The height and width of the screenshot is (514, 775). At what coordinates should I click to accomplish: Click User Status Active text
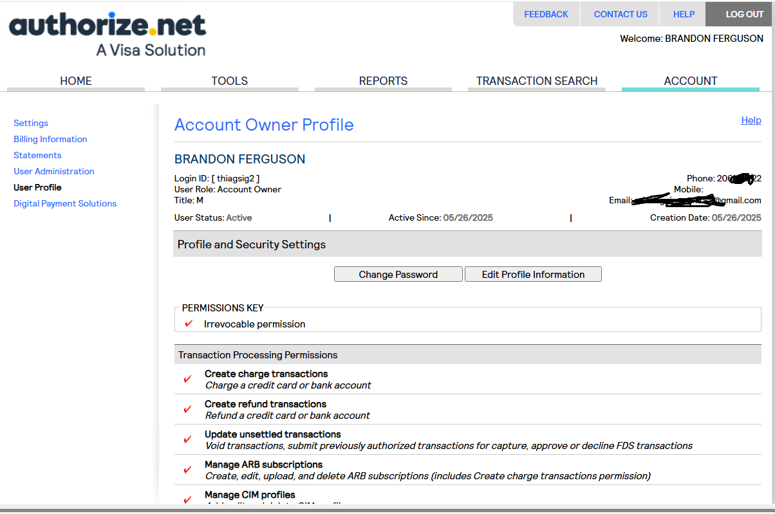213,217
